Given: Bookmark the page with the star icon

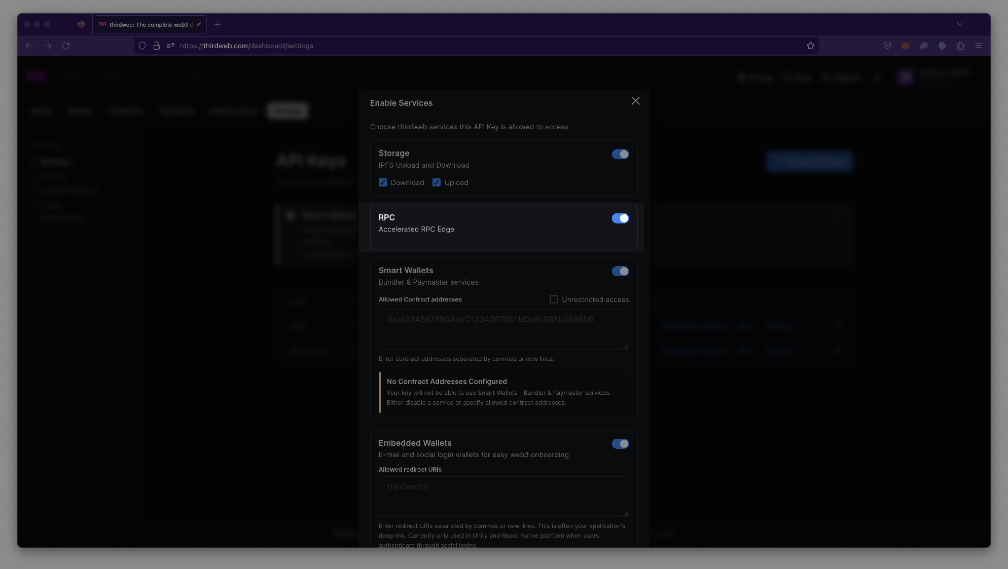Looking at the screenshot, I should click(x=810, y=45).
